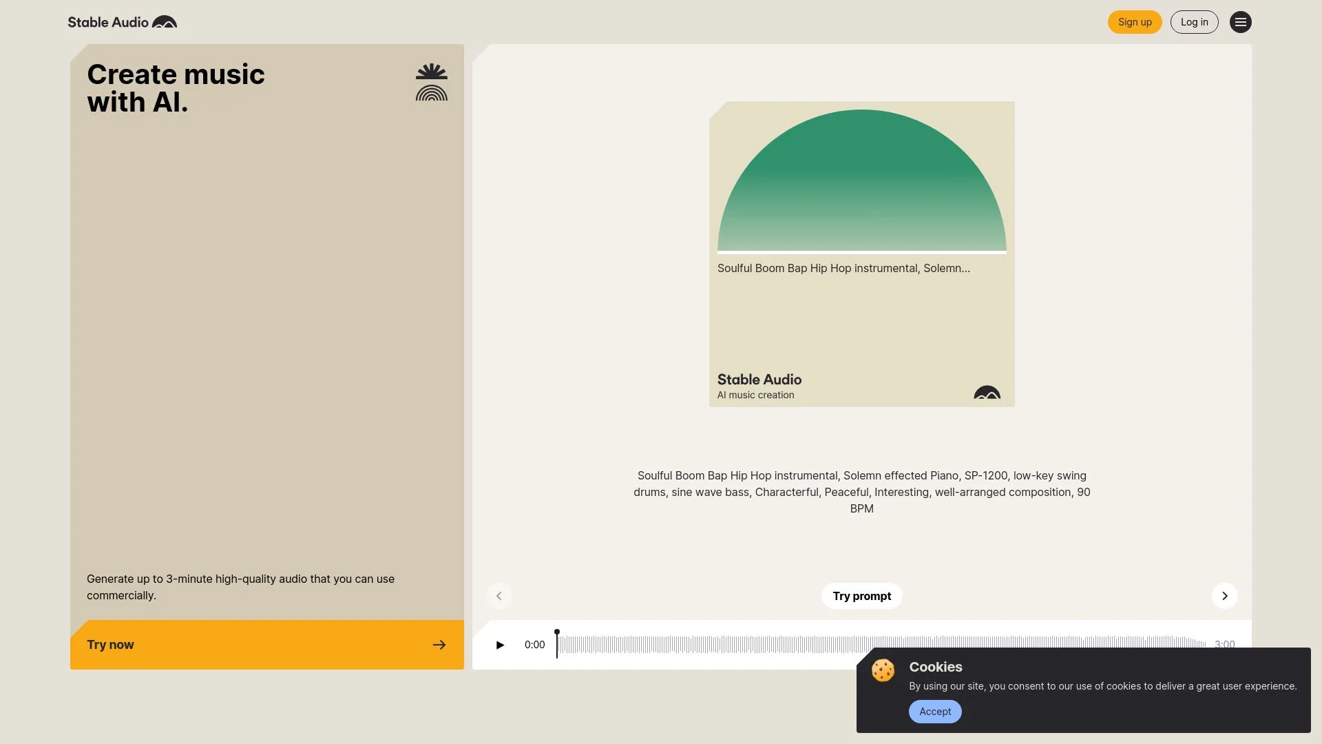Viewport: 1322px width, 744px height.
Task: Click the truncated Soulful Boom Bap card title
Action: pos(843,269)
